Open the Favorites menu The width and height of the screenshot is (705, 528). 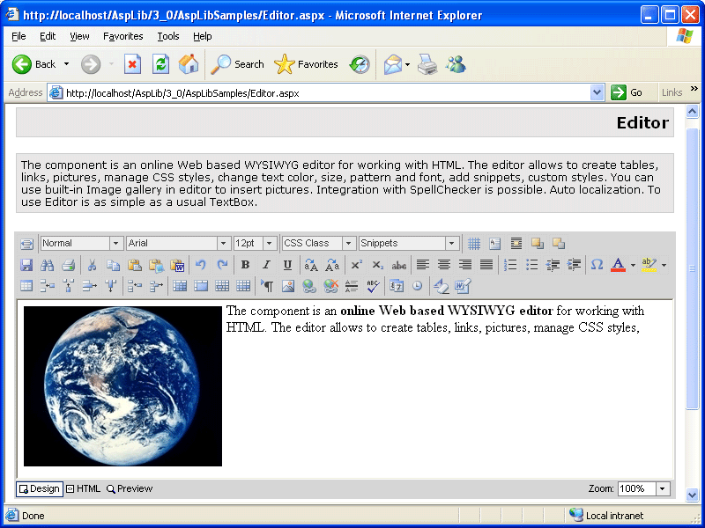click(x=122, y=36)
